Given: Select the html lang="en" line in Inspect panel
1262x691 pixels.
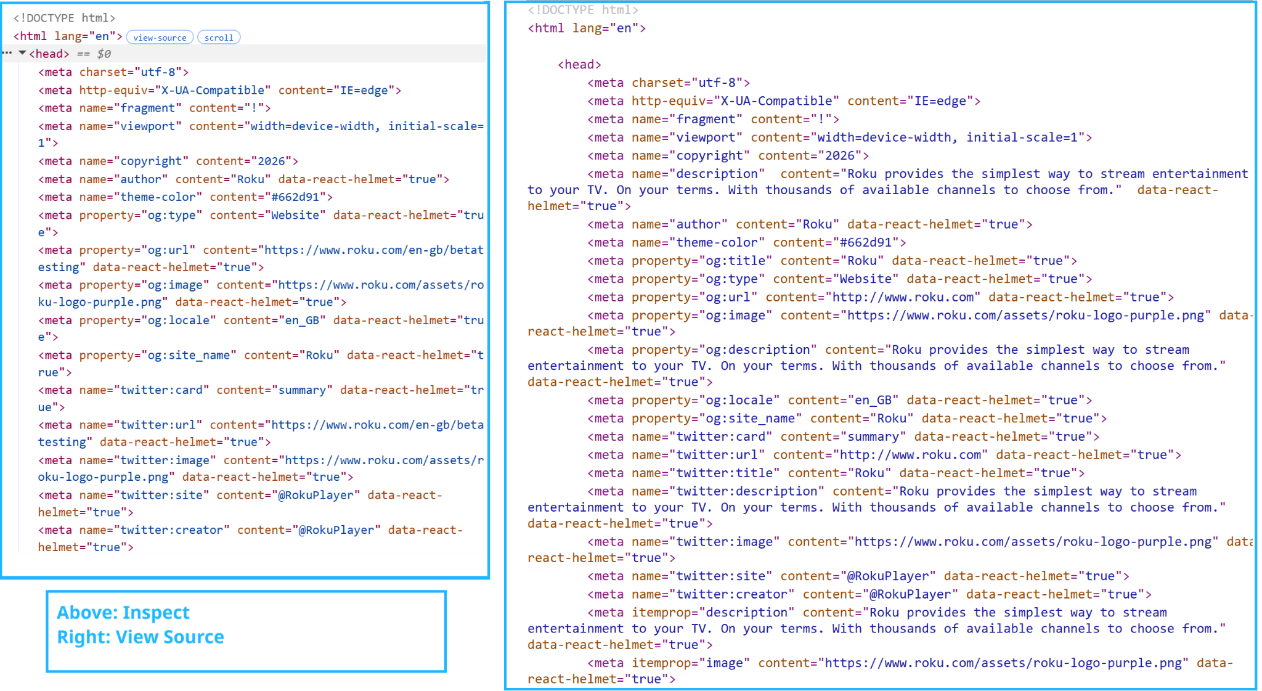Looking at the screenshot, I should [68, 36].
